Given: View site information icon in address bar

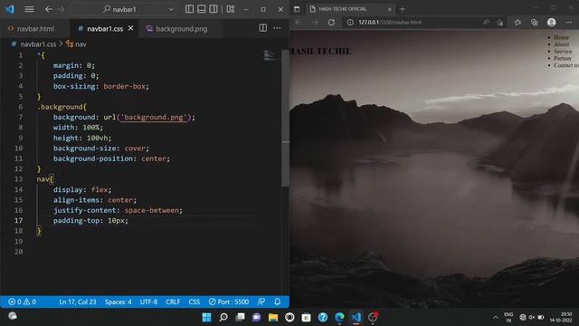Looking at the screenshot, I should pyautogui.click(x=350, y=22).
